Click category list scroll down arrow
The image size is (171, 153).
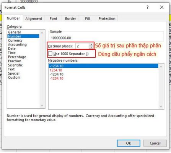(42, 106)
